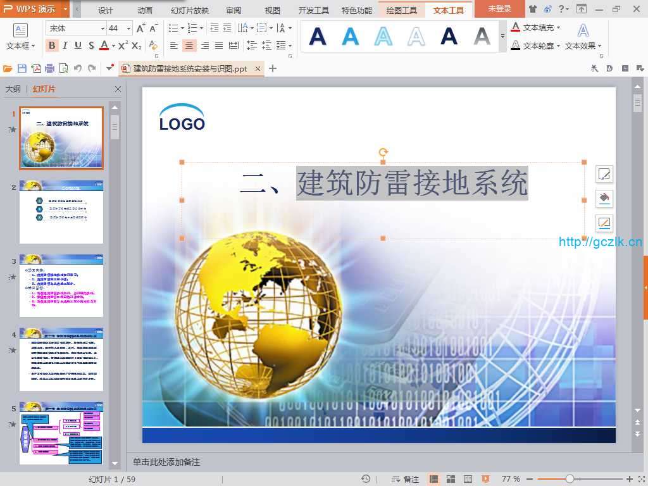
Task: Click the 未登录 login button
Action: pyautogui.click(x=499, y=9)
